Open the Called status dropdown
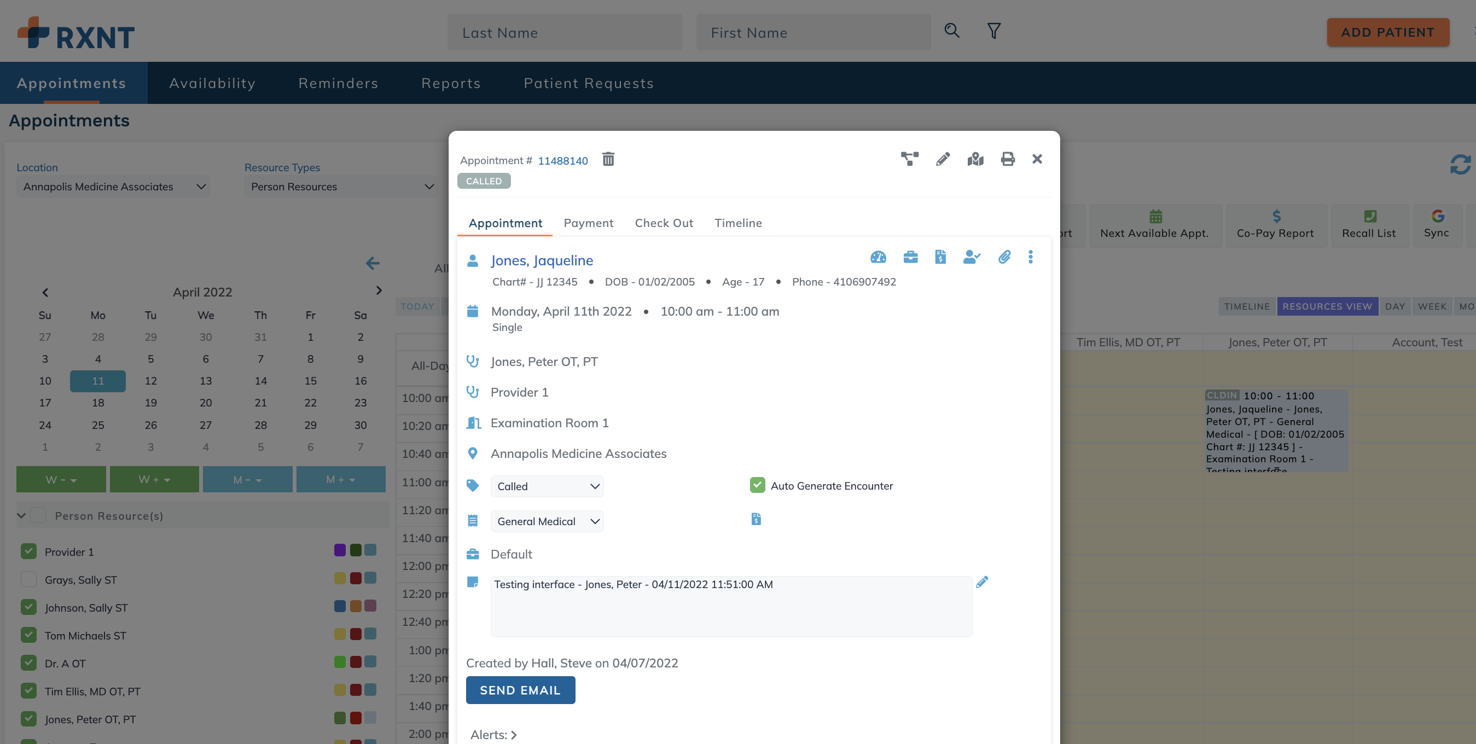This screenshot has width=1476, height=744. click(x=547, y=486)
